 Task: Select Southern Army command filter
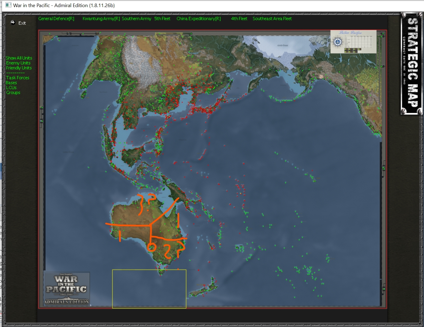click(x=136, y=19)
